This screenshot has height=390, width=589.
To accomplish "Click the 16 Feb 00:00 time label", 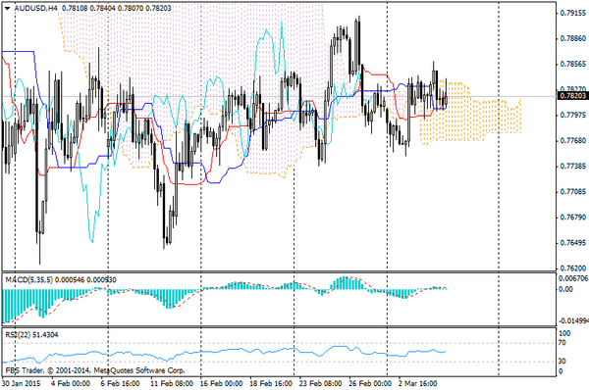I will pyautogui.click(x=221, y=383).
